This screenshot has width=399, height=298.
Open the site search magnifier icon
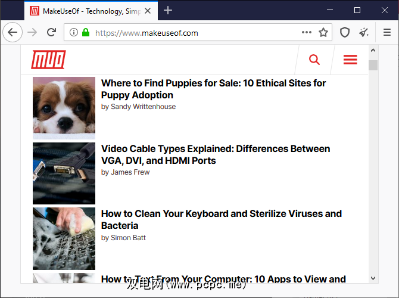[314, 60]
